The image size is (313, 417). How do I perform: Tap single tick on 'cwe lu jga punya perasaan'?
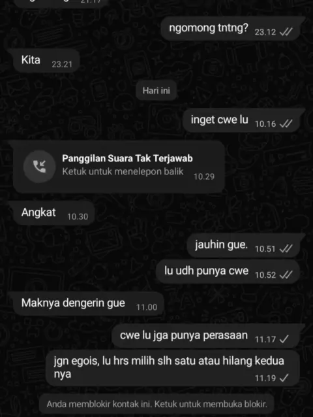tap(284, 339)
